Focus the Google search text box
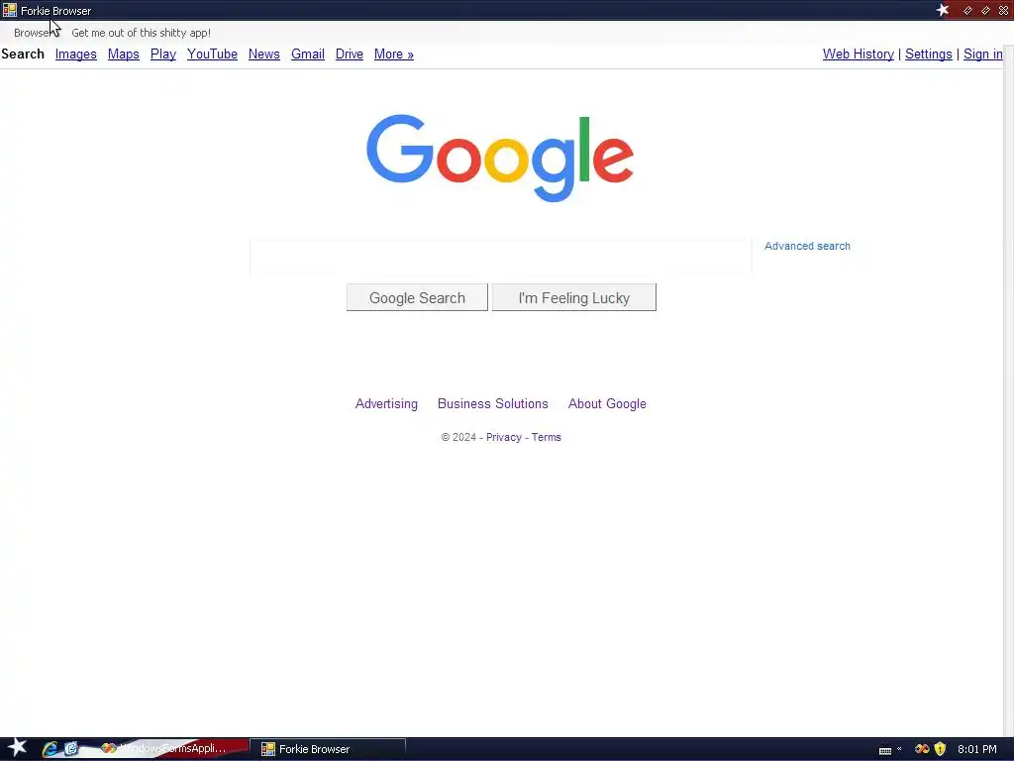This screenshot has height=761, width=1014. [x=500, y=257]
